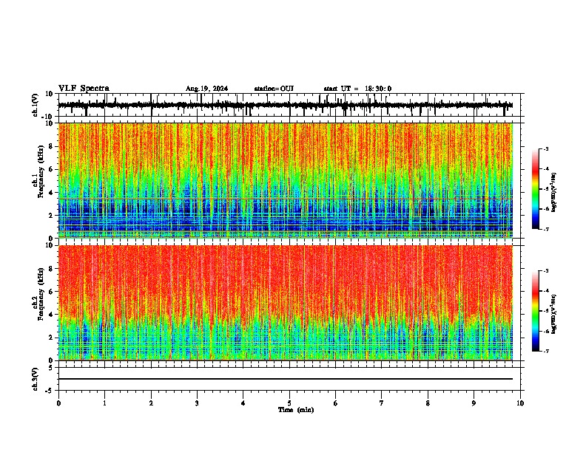Click the "ch.3(V)" axis label
Screen dimensions: 586x452
[36, 379]
